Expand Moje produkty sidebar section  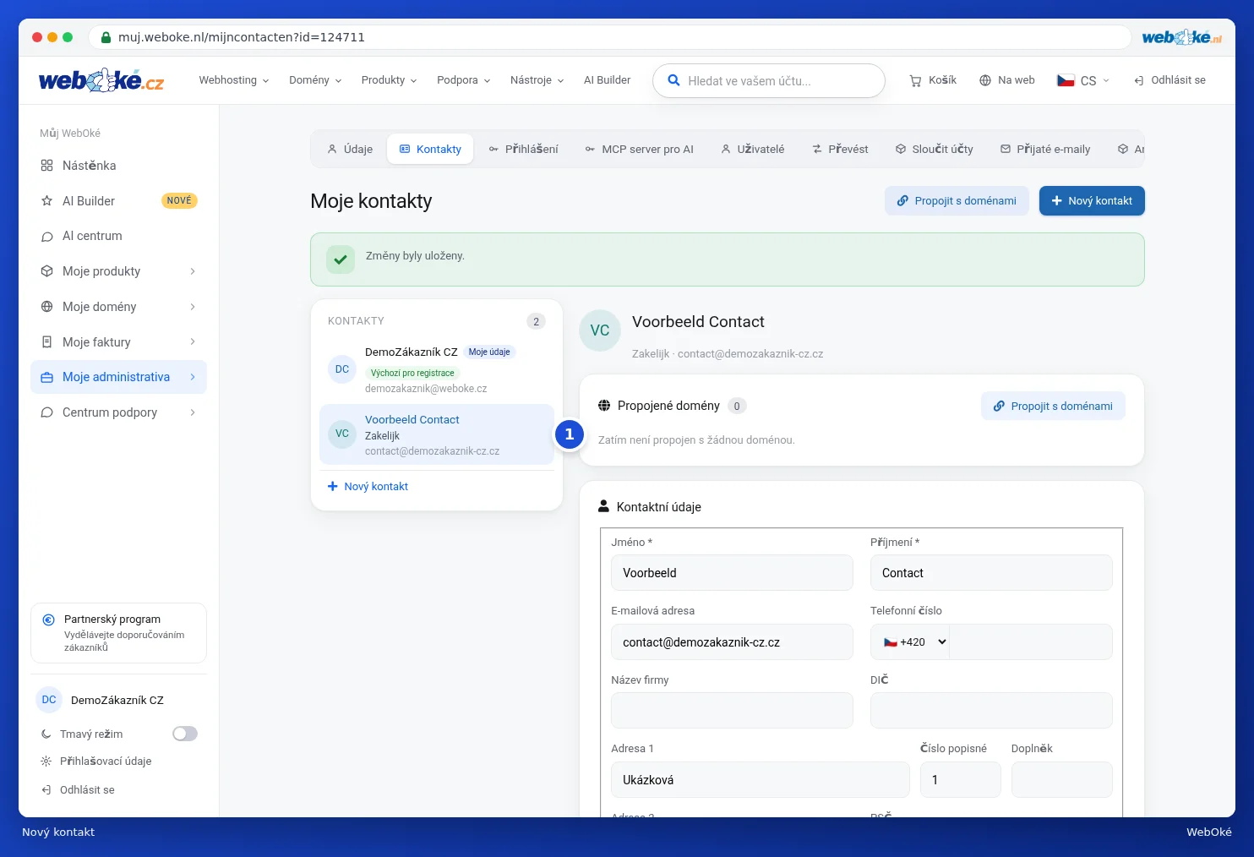(118, 271)
